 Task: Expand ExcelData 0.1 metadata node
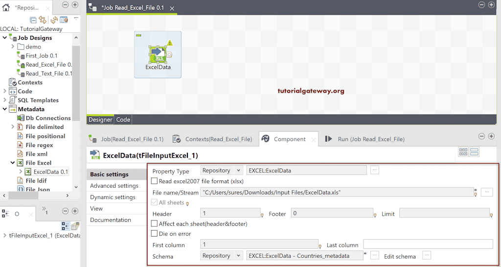pos(21,171)
